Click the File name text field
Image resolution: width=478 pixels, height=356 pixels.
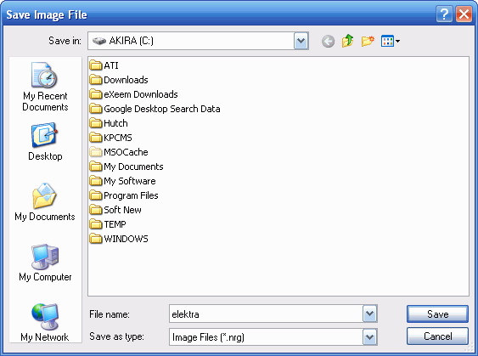click(x=266, y=314)
